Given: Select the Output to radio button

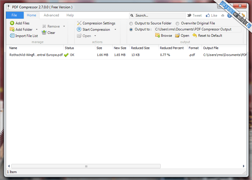Looking at the screenshot, I should pos(131,30).
